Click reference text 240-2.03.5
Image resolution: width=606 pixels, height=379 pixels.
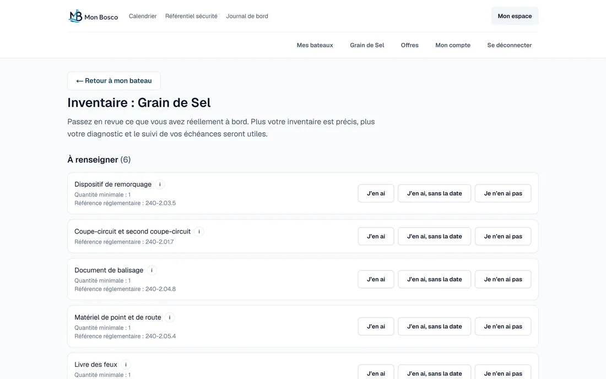coord(160,203)
